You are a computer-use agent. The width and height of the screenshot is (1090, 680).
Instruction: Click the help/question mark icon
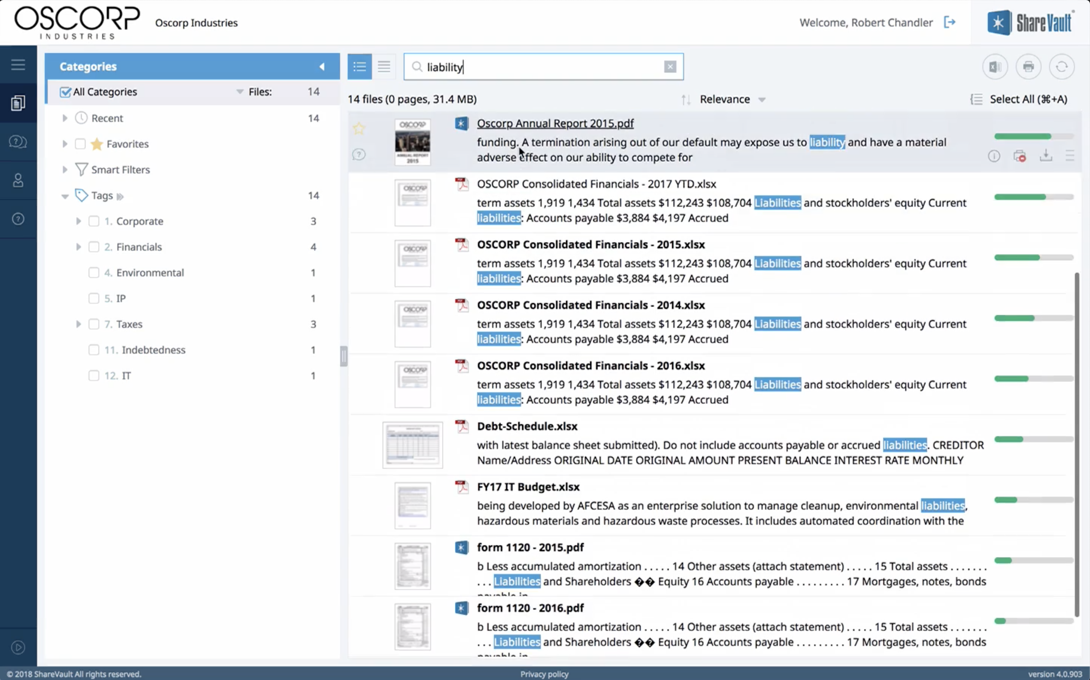(17, 218)
